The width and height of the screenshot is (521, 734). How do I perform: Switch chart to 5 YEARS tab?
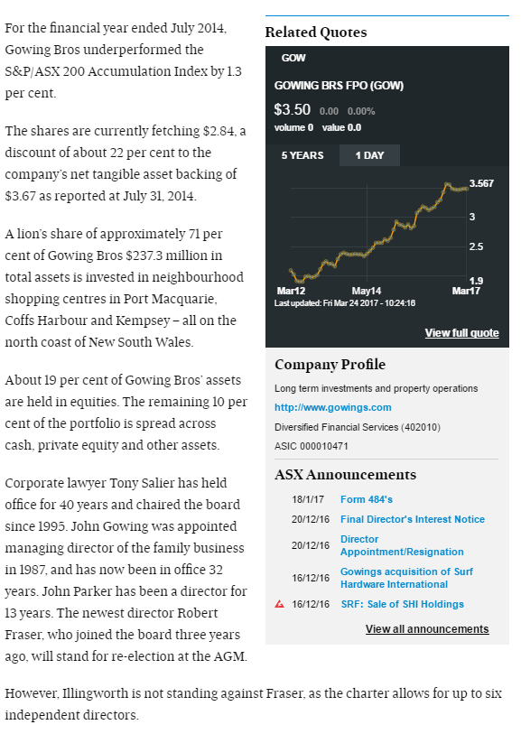point(302,155)
